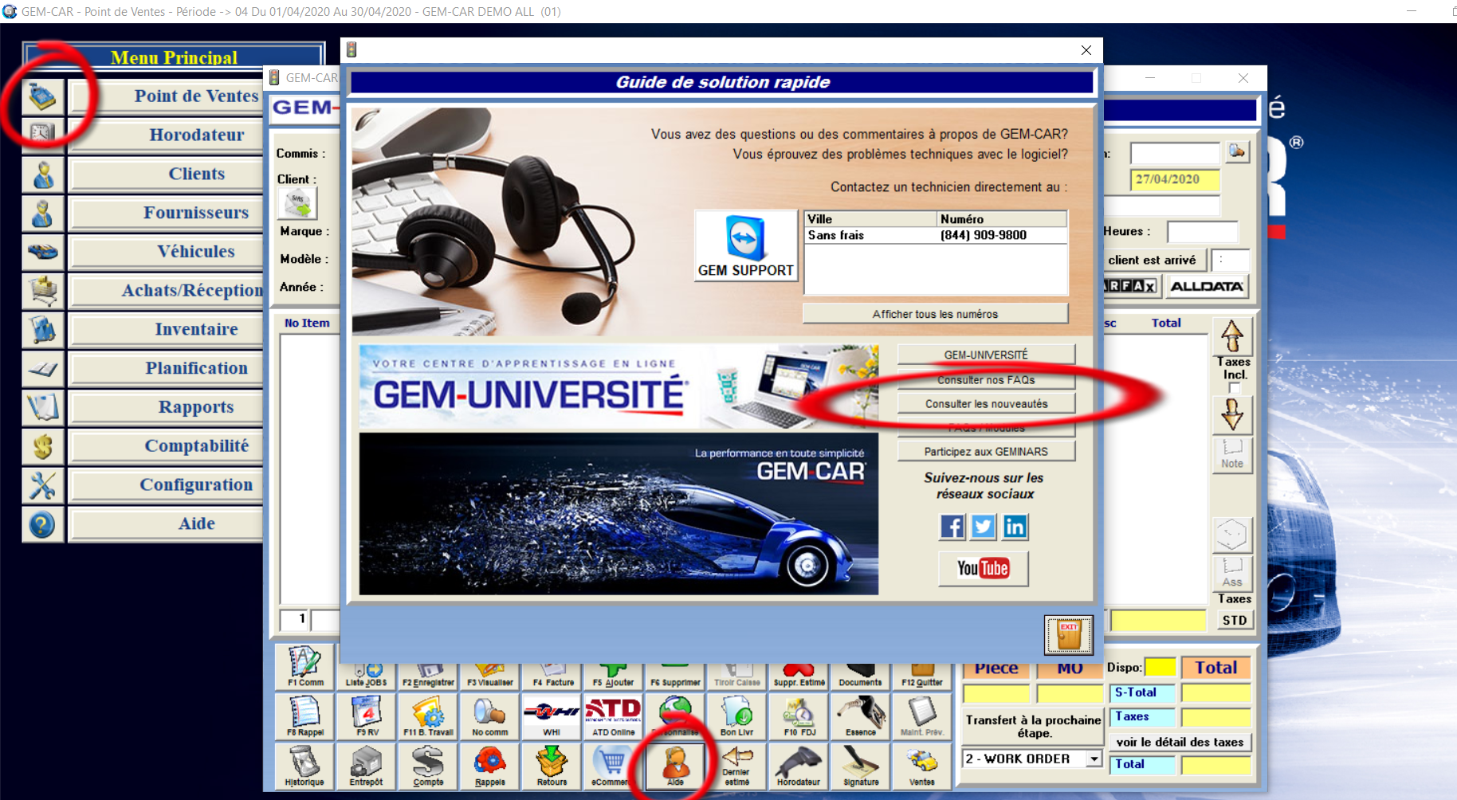Click voir le détail des taxes button
The image size is (1457, 800).
click(1180, 742)
